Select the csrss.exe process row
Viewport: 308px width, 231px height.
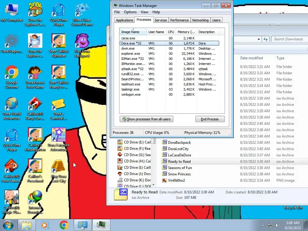click(x=169, y=38)
